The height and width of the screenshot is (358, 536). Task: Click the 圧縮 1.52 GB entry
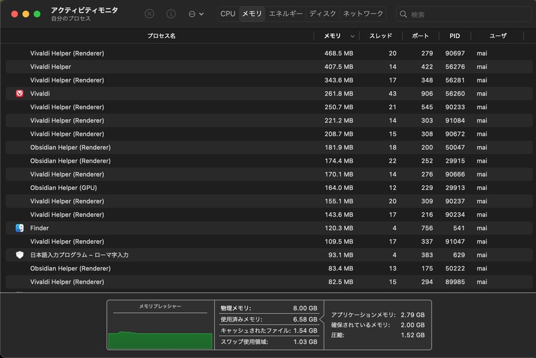[378, 335]
